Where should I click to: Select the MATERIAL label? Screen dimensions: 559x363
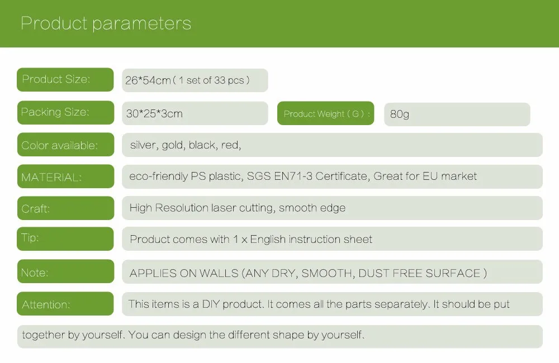(65, 176)
